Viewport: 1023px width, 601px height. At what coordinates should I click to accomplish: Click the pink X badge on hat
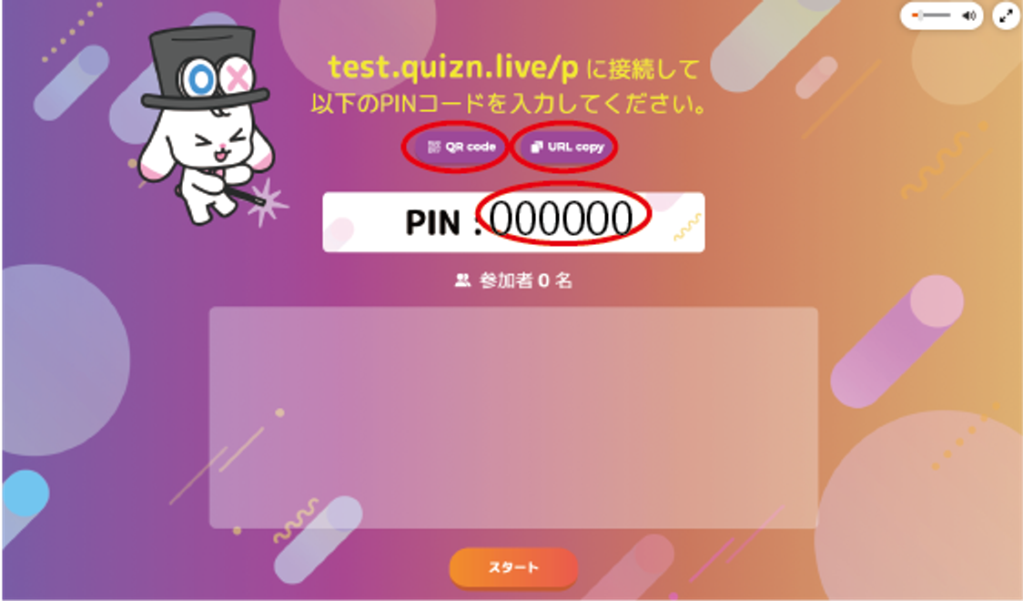click(237, 77)
